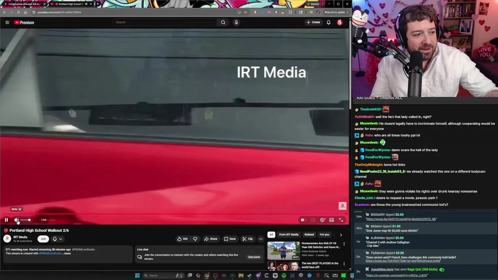The image size is (498, 280).
Task: Open the Vq9Y-PLnsmM link in BIGDAIRY's tip
Action: [401, 219]
